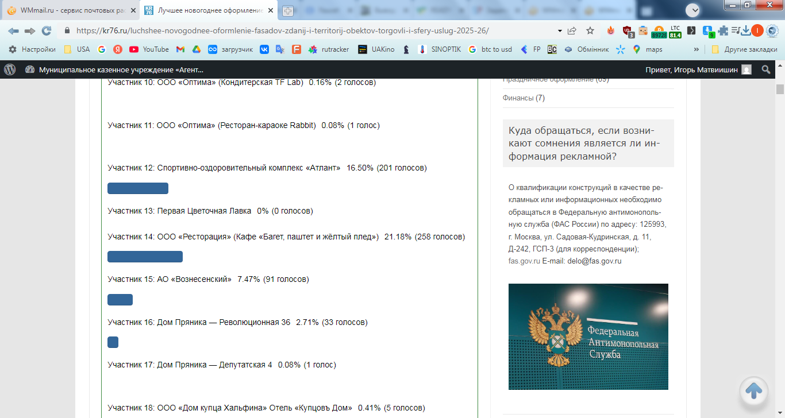Open the VK bookmark
The height and width of the screenshot is (418, 785).
pyautogui.click(x=264, y=49)
